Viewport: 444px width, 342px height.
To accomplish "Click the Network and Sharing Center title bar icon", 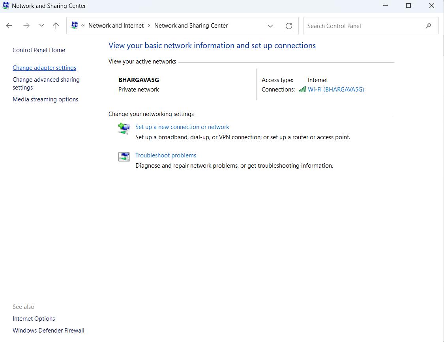I will pyautogui.click(x=6, y=6).
